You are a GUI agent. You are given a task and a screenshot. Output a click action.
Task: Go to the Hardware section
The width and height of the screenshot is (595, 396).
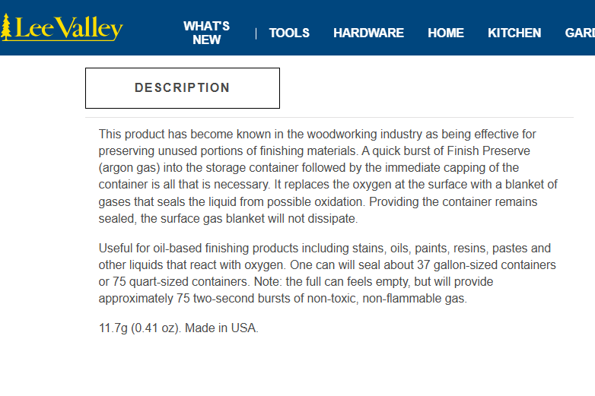coord(368,33)
